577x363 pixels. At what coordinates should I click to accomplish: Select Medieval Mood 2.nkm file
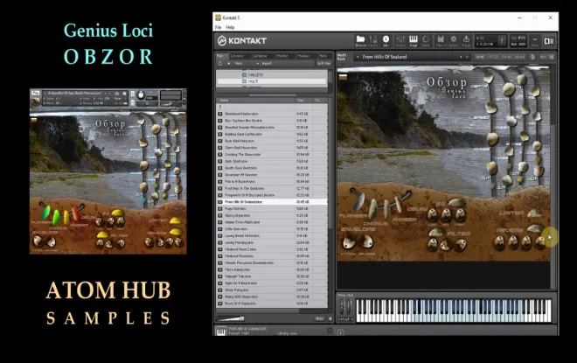pos(271,249)
